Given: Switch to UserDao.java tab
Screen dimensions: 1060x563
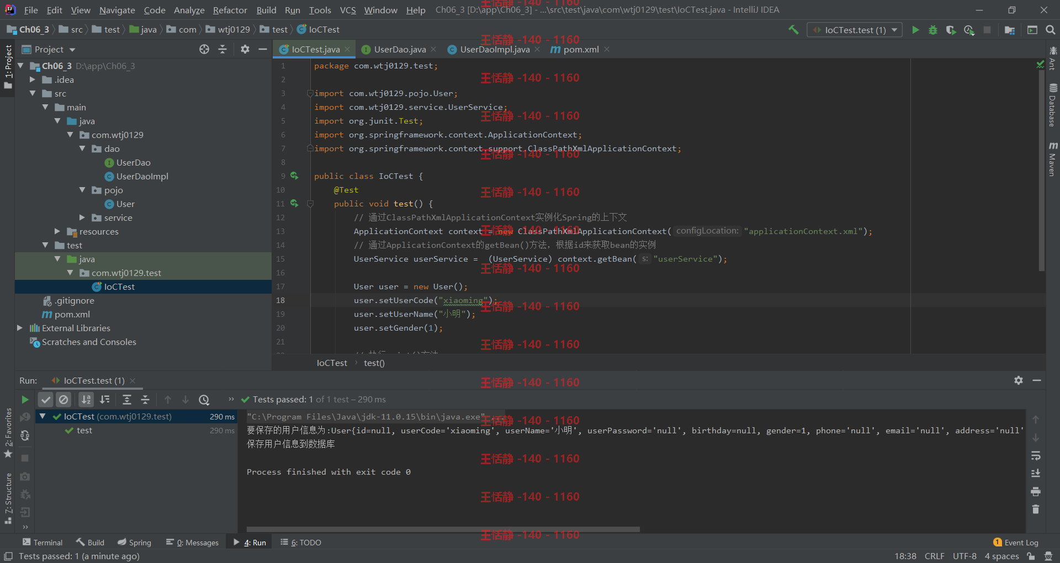Looking at the screenshot, I should [x=399, y=49].
